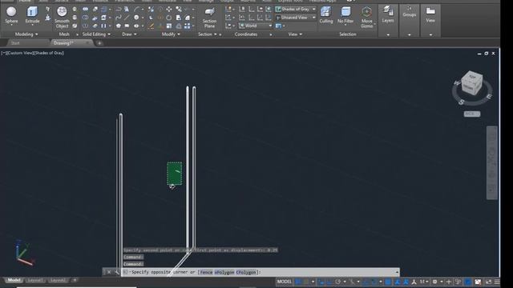Viewport: 513px width, 288px height.
Task: Open the View panel button at ribbon right
Action: [x=430, y=14]
